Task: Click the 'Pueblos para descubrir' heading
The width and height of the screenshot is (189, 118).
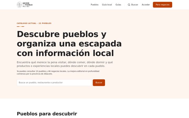Action: 47,114
